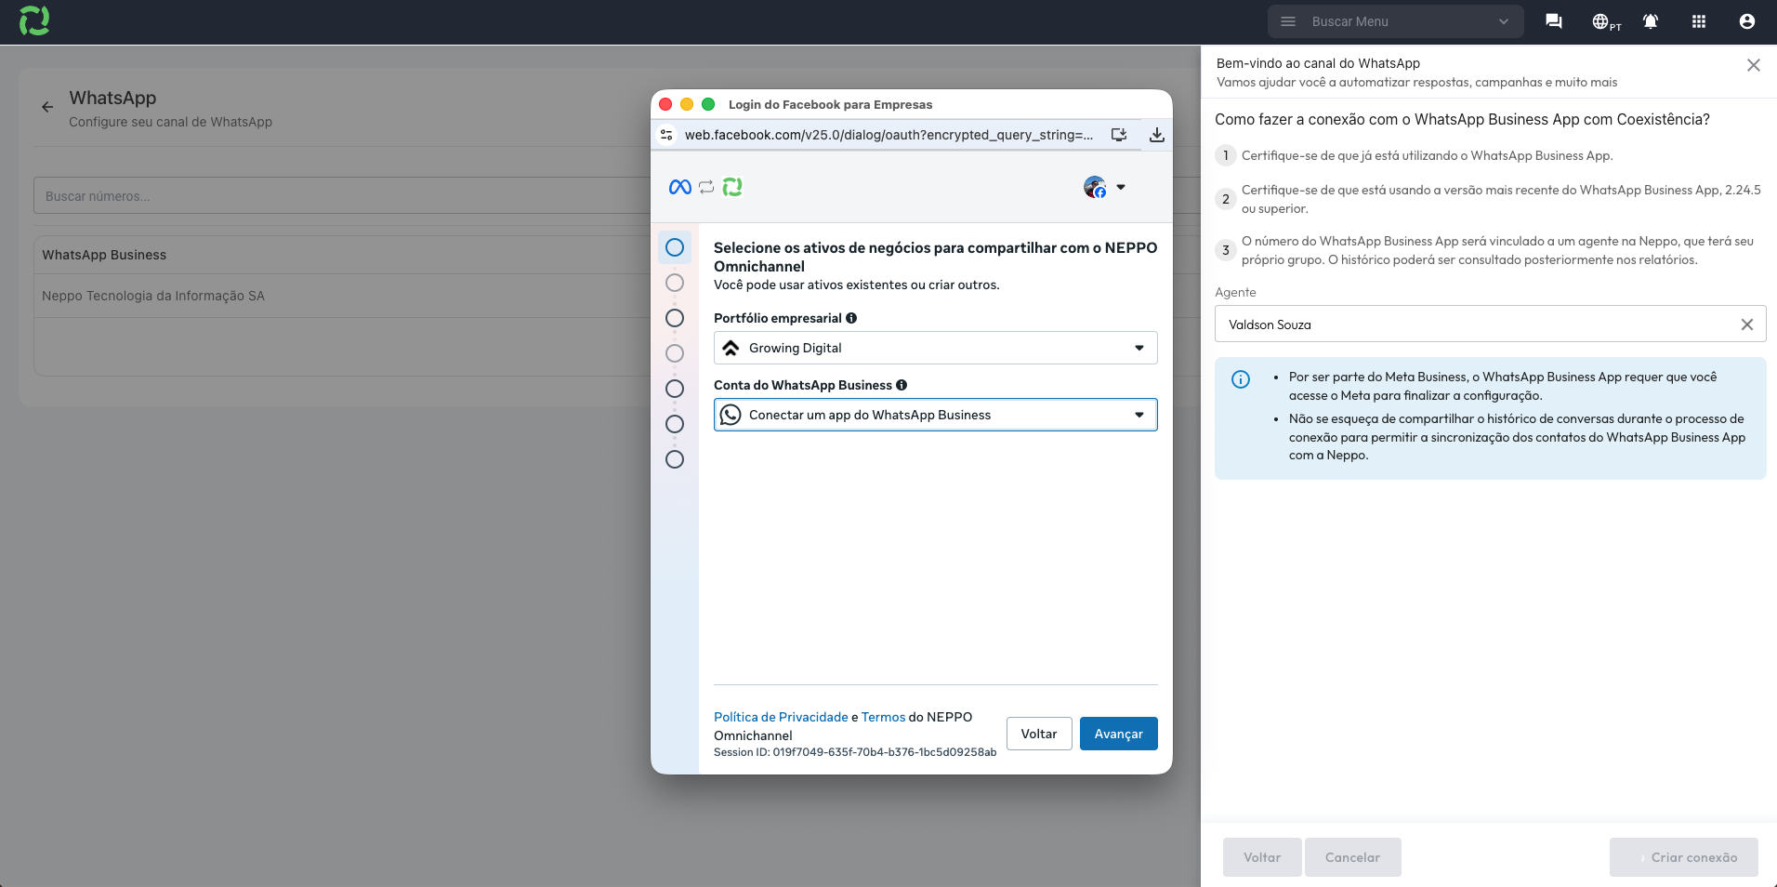Click the Avançar button
The width and height of the screenshot is (1777, 887).
(x=1119, y=734)
